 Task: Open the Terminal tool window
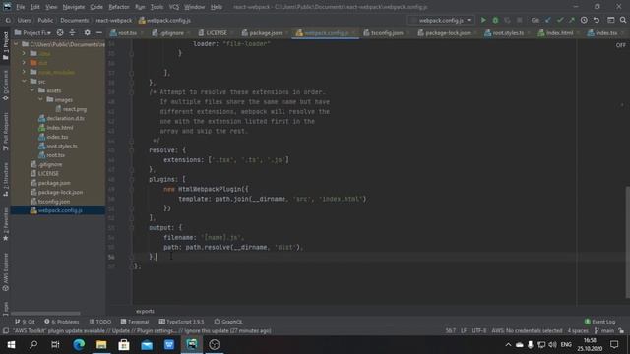(x=135, y=322)
